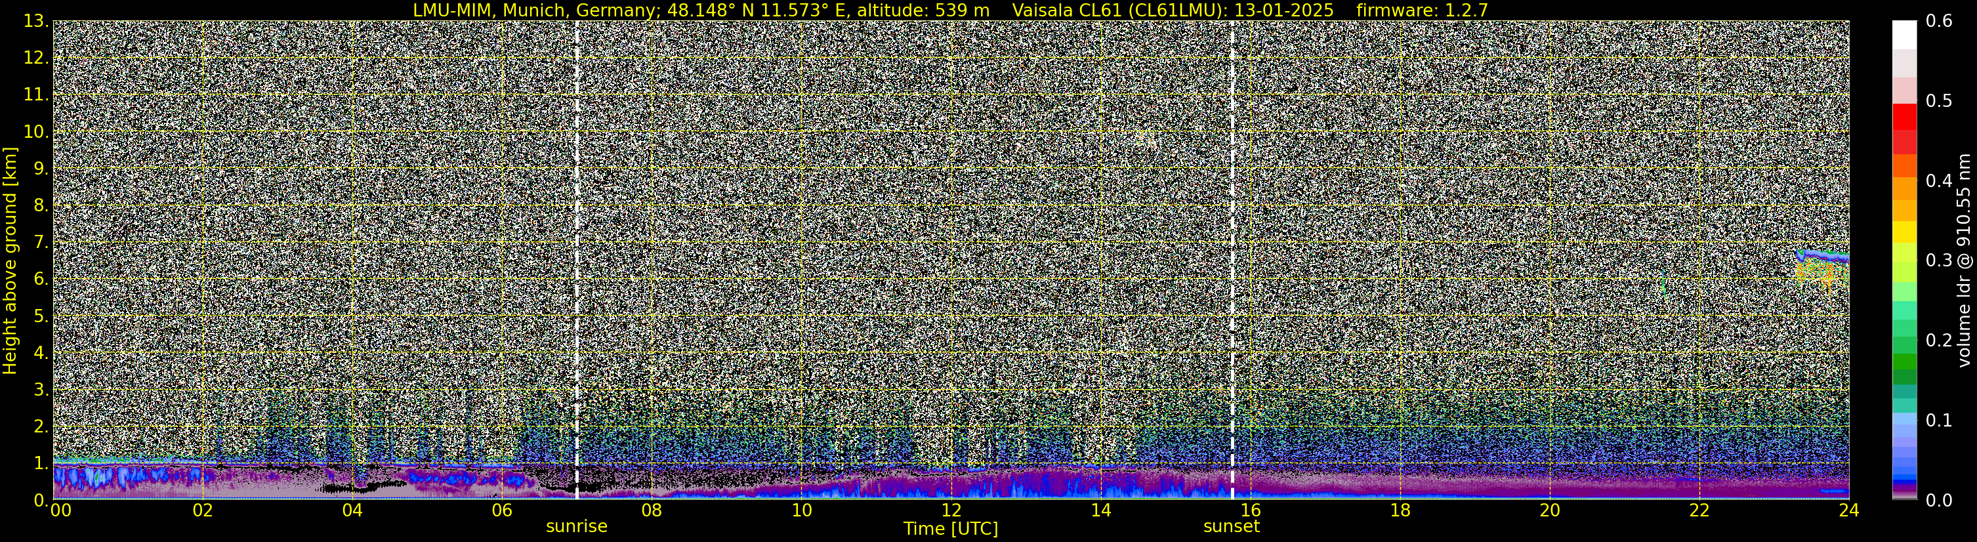This screenshot has width=1977, height=542.
Task: Click the time axis tick "12"
Action: pyautogui.click(x=951, y=511)
